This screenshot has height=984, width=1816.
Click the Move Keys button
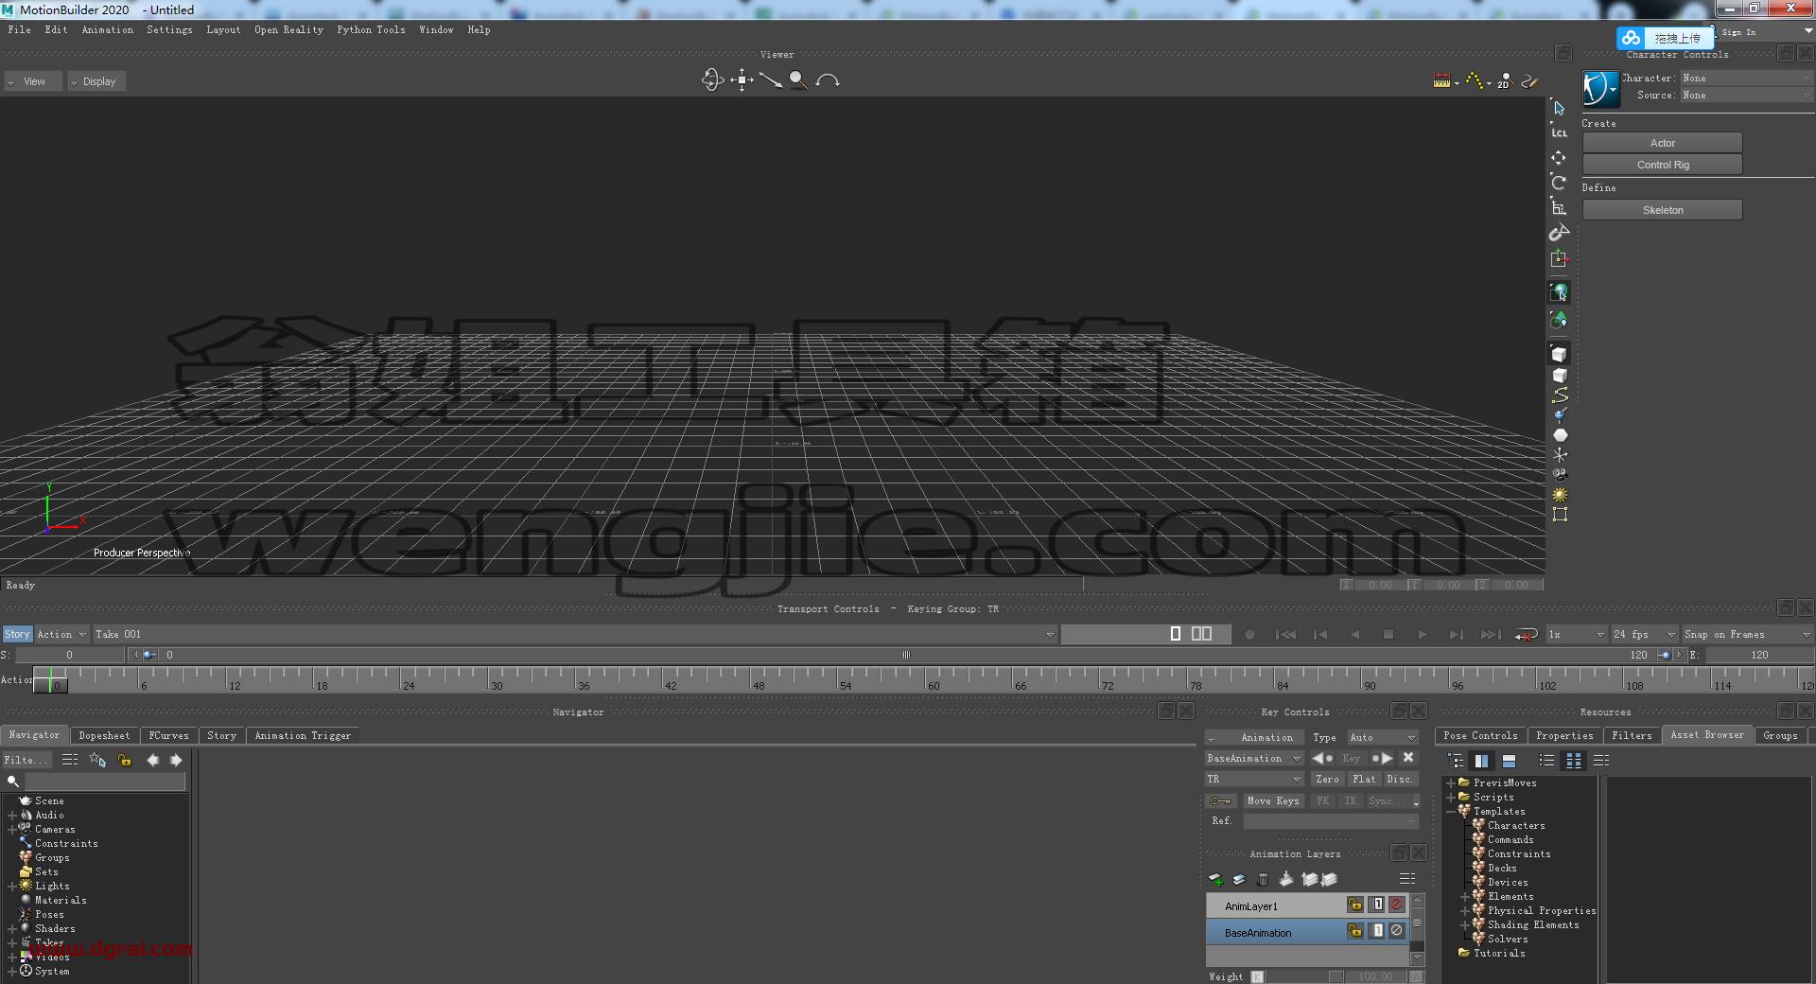click(1273, 800)
